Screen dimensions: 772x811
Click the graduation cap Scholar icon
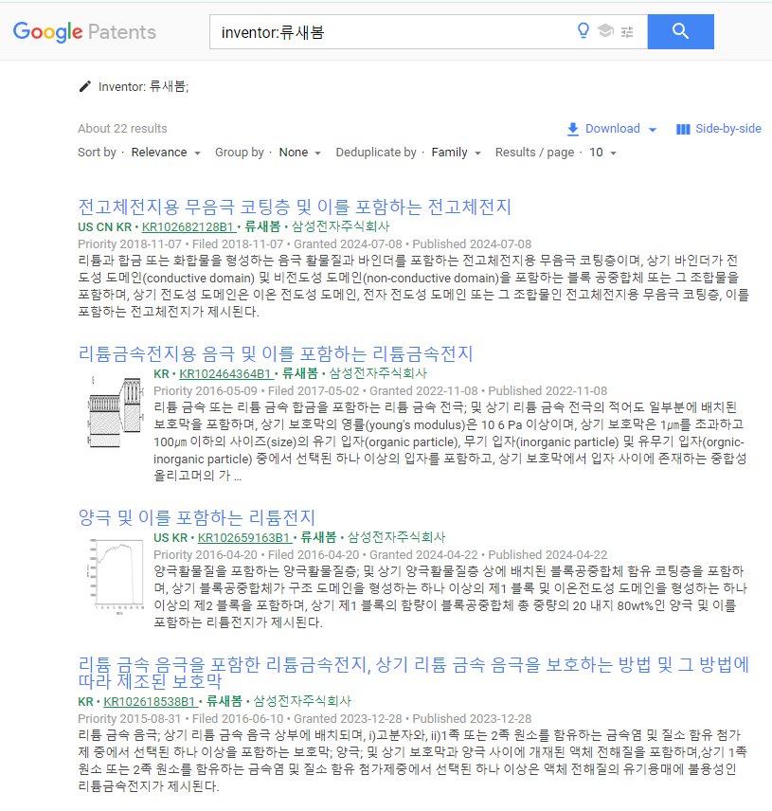[x=605, y=31]
